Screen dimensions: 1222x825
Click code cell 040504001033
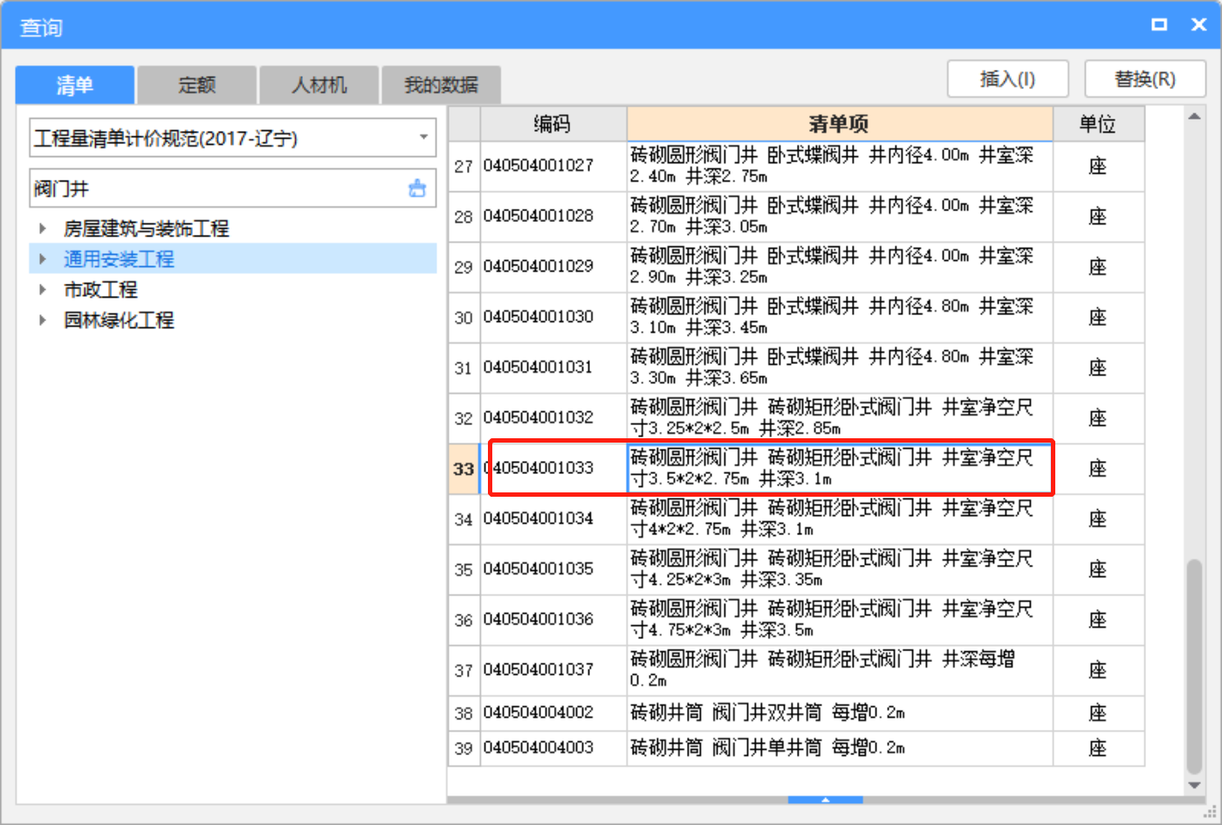coord(553,468)
